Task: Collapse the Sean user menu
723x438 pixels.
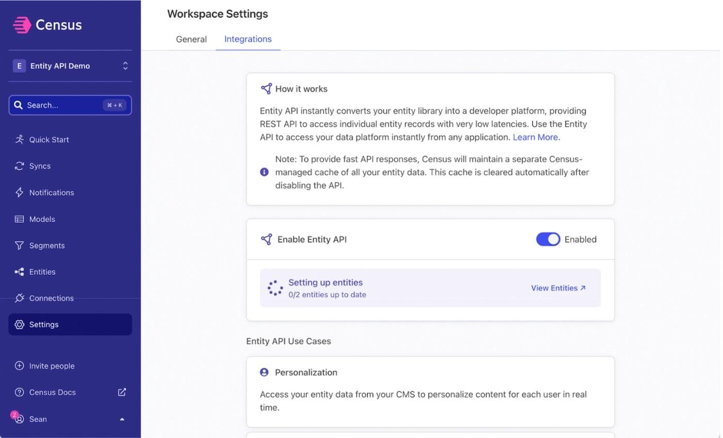Action: point(122,419)
